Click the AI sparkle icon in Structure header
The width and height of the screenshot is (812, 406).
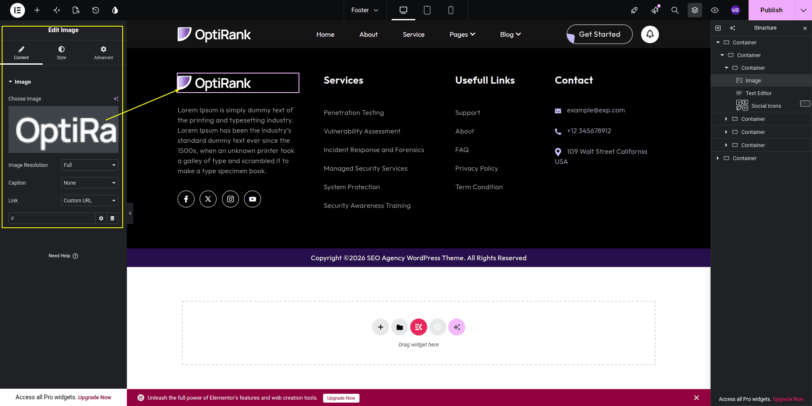(732, 28)
